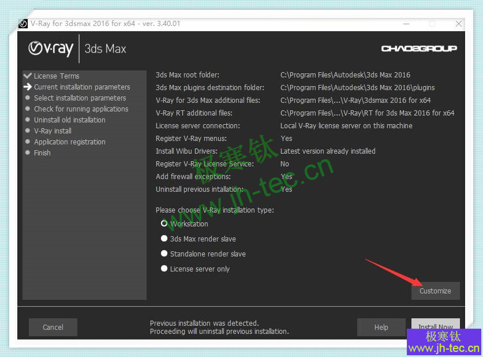Screen dimensions: 483x357
Task: Start installation with Install Now
Action: 435,324
